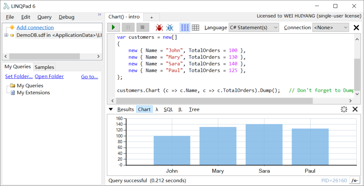Screen dimensions: 364x186
Task: Open the SQL output tab
Action: pyautogui.click(x=168, y=109)
